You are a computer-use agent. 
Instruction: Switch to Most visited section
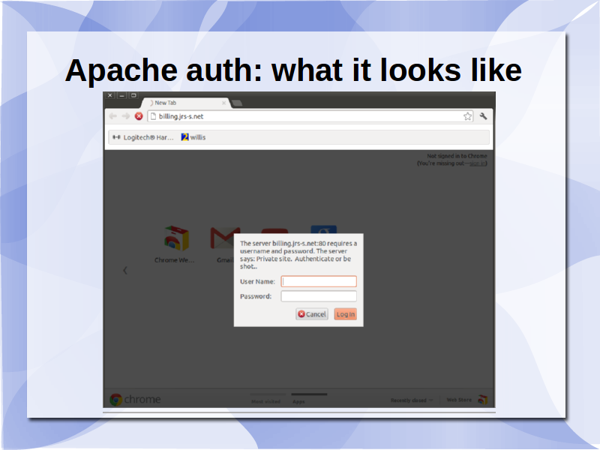point(266,401)
